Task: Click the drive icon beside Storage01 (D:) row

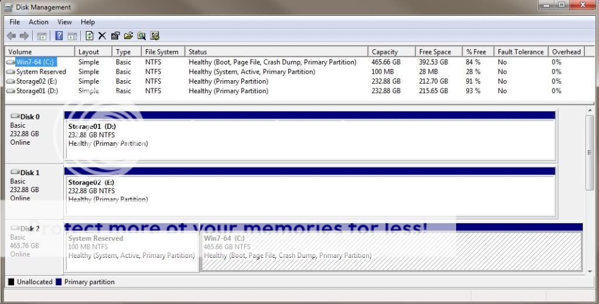Action: coord(11,91)
